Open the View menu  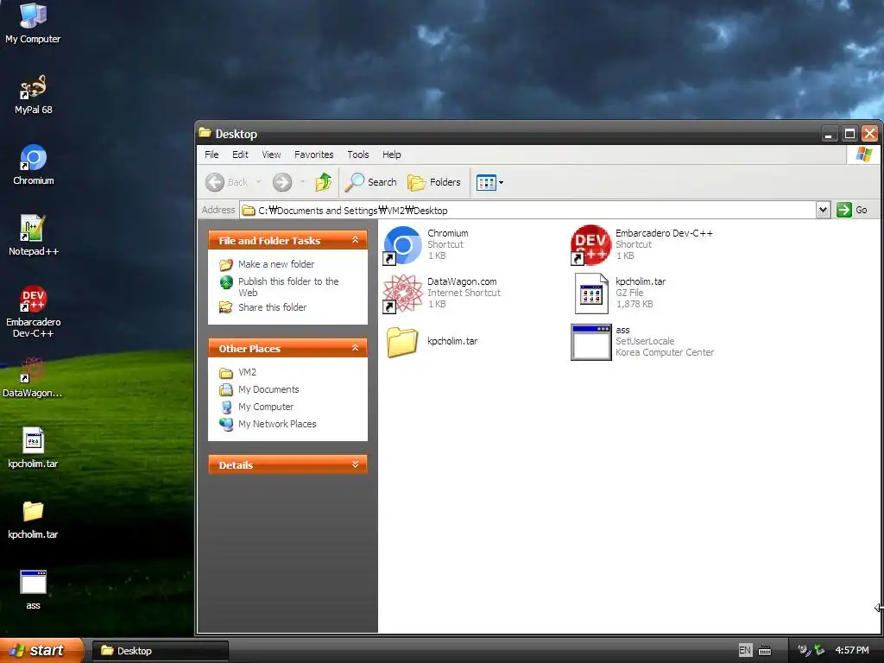tap(271, 155)
